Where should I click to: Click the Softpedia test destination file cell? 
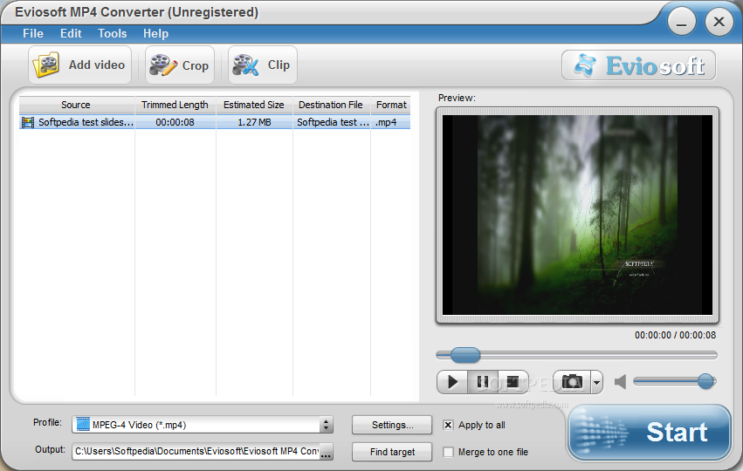click(x=332, y=122)
